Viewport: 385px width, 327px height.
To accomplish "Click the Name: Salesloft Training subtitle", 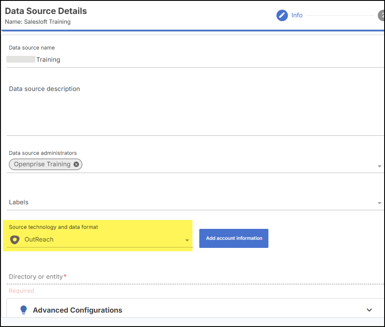I will click(x=38, y=22).
